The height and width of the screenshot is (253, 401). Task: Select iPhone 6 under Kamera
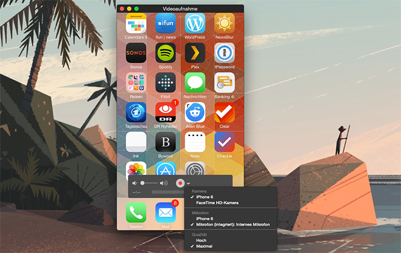tap(205, 197)
